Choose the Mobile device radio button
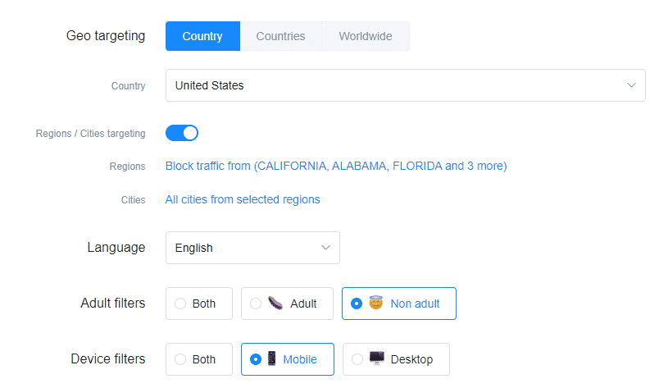The image size is (659, 388). (256, 359)
